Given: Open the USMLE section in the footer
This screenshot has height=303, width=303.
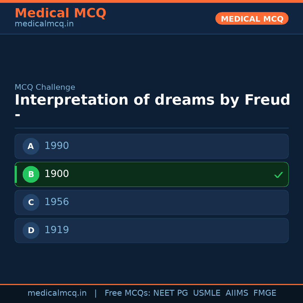Looking at the screenshot, I should 207,293.
